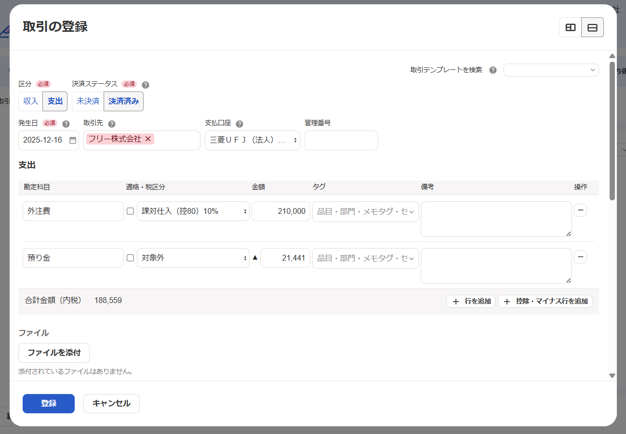
Task: Edit the 預り金 account field
Action: [x=73, y=258]
